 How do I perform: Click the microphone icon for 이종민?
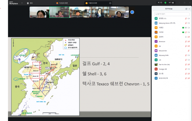click(186, 27)
